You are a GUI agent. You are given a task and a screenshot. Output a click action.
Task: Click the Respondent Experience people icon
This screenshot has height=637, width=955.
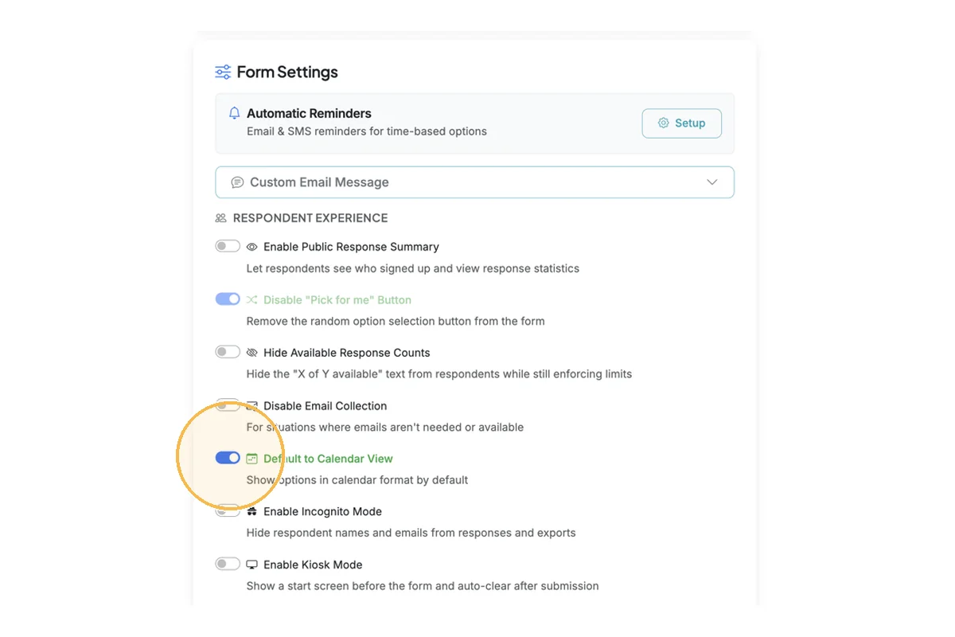point(221,218)
